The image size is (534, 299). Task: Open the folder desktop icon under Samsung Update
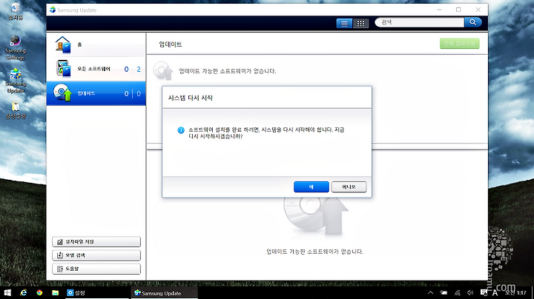[x=16, y=110]
